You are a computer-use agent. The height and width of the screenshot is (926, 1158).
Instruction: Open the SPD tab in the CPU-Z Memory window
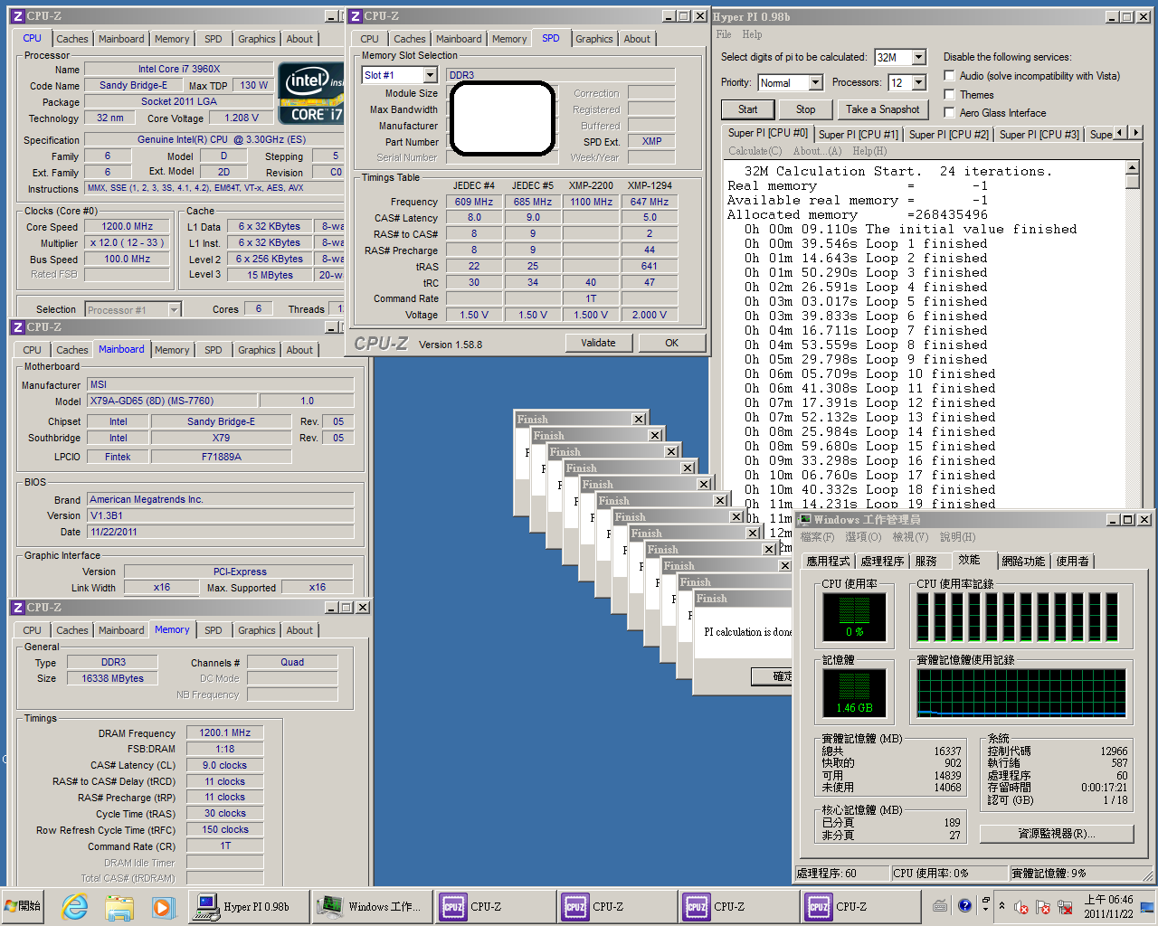click(x=214, y=630)
